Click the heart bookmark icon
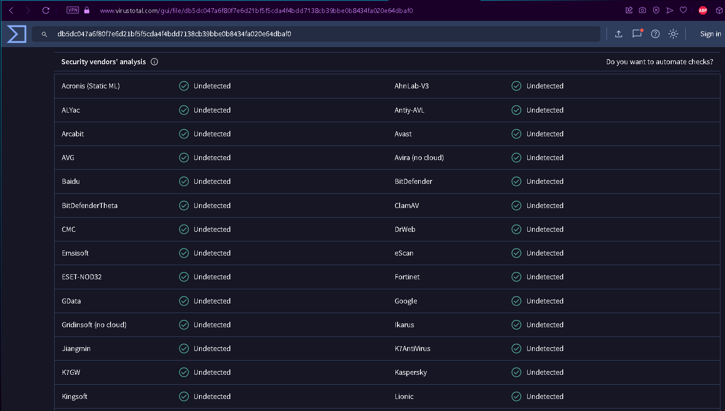725x411 pixels. tap(683, 10)
